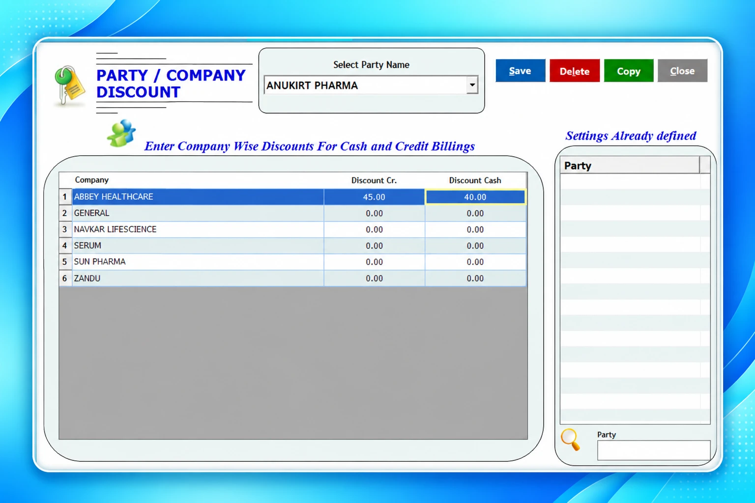Click row number 5 header
Screen dimensions: 755x503
click(x=65, y=262)
